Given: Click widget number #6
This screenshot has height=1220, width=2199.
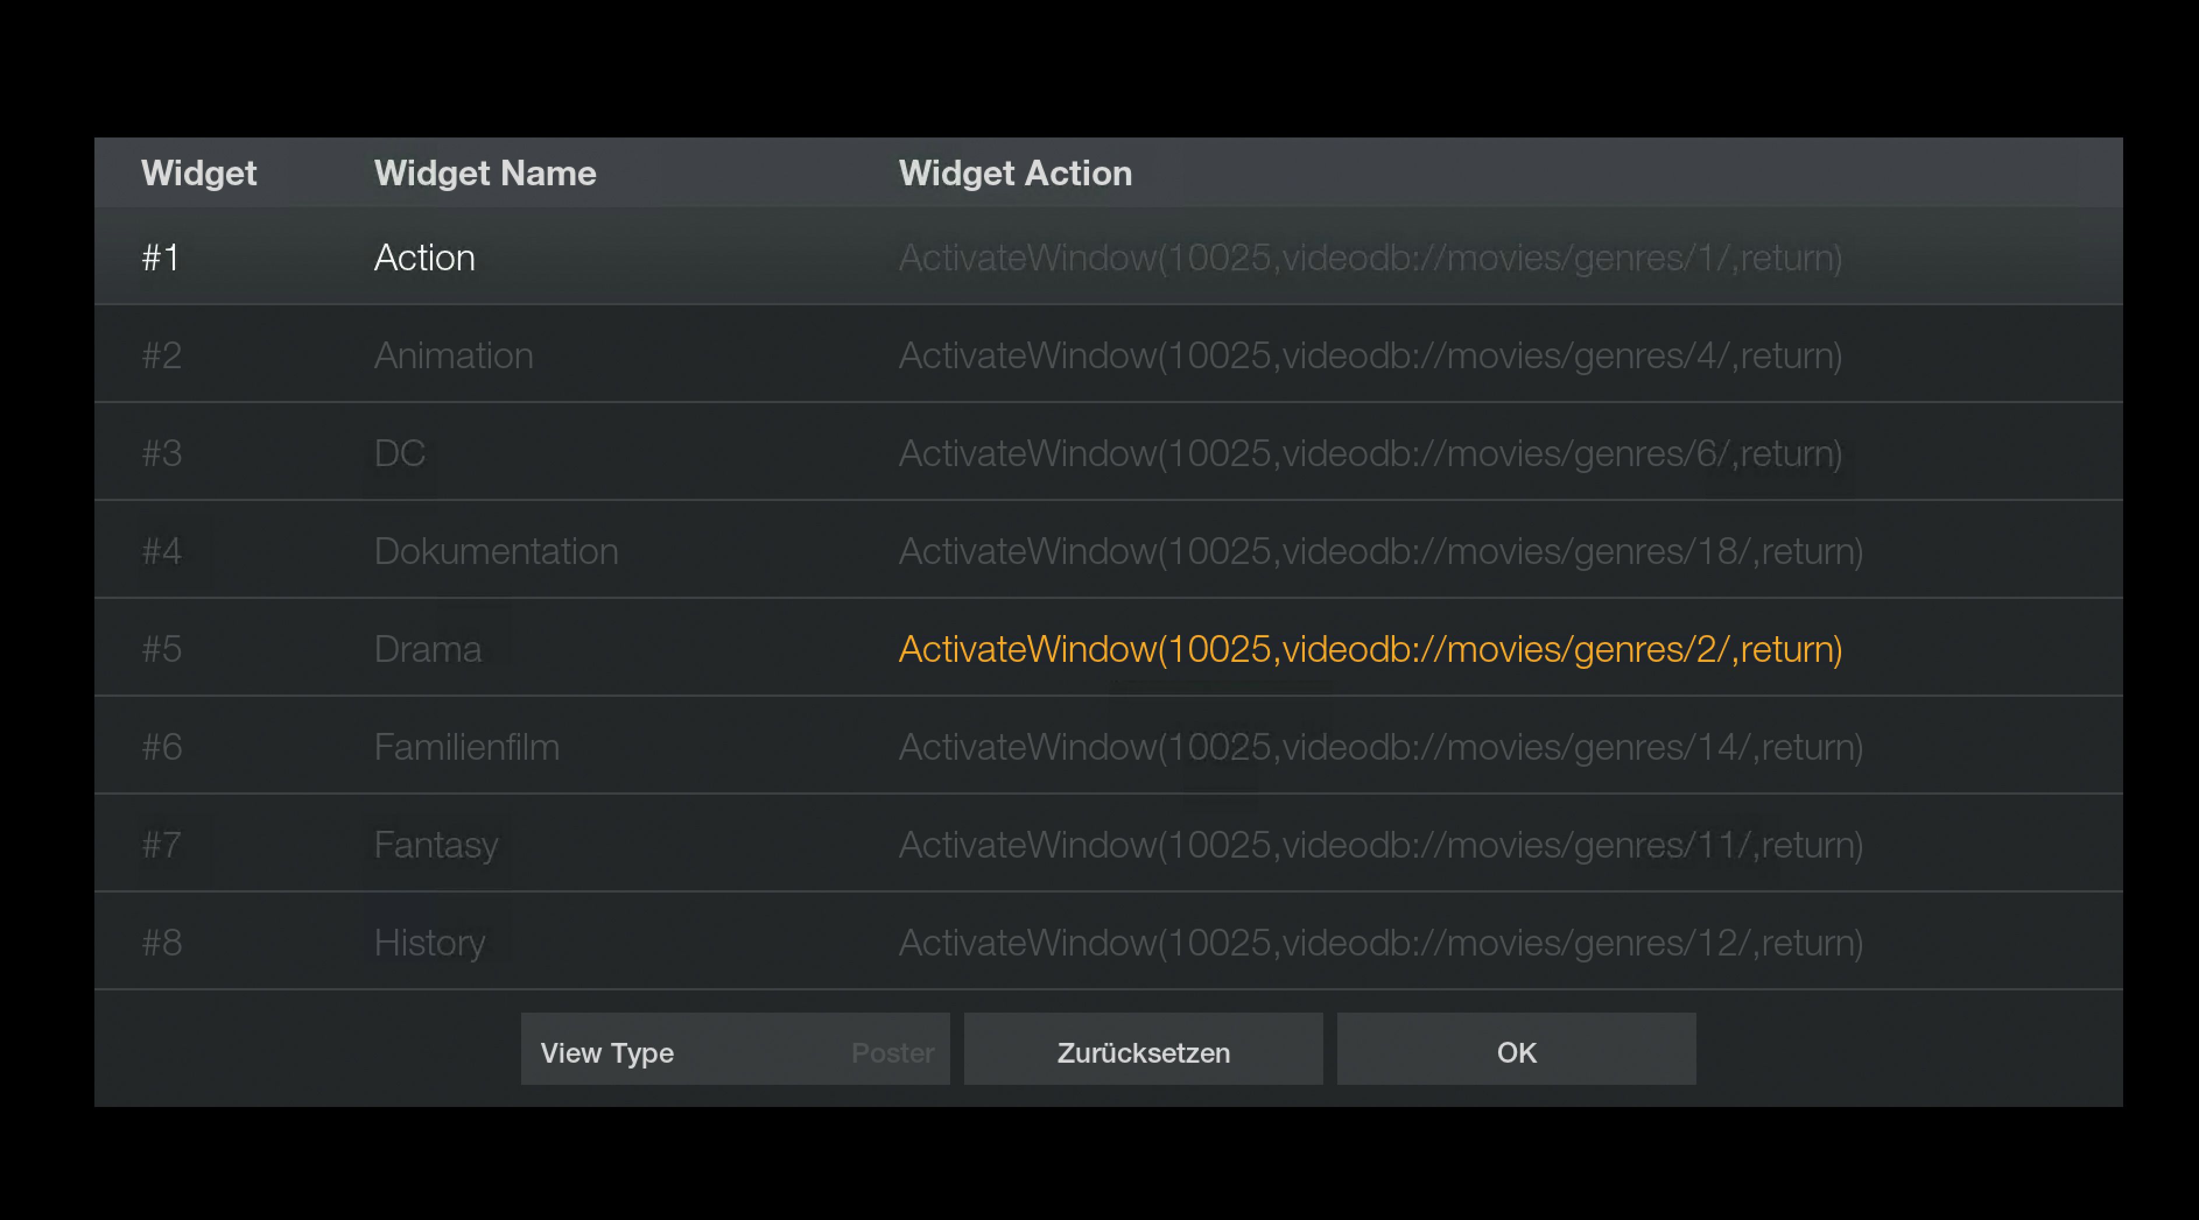Looking at the screenshot, I should 161,747.
